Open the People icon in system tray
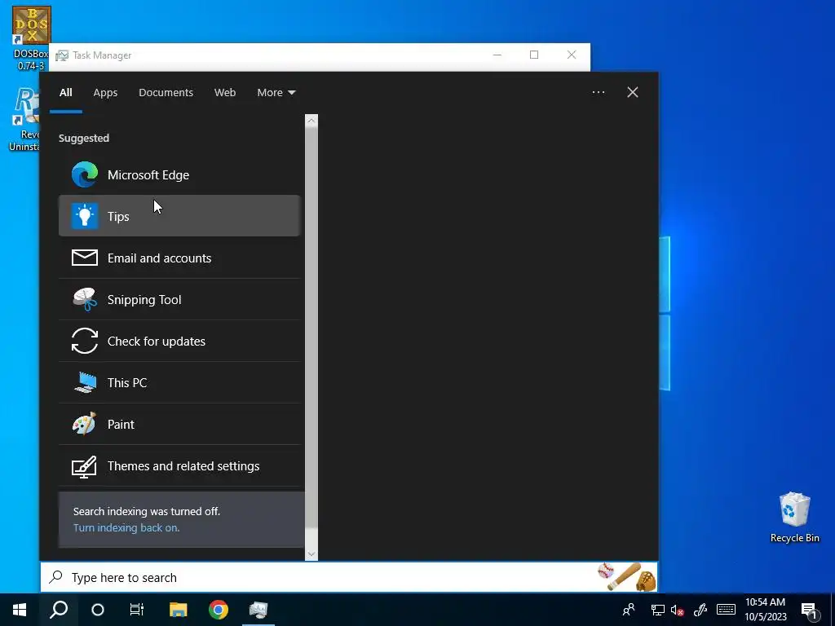The height and width of the screenshot is (626, 835). pyautogui.click(x=629, y=610)
